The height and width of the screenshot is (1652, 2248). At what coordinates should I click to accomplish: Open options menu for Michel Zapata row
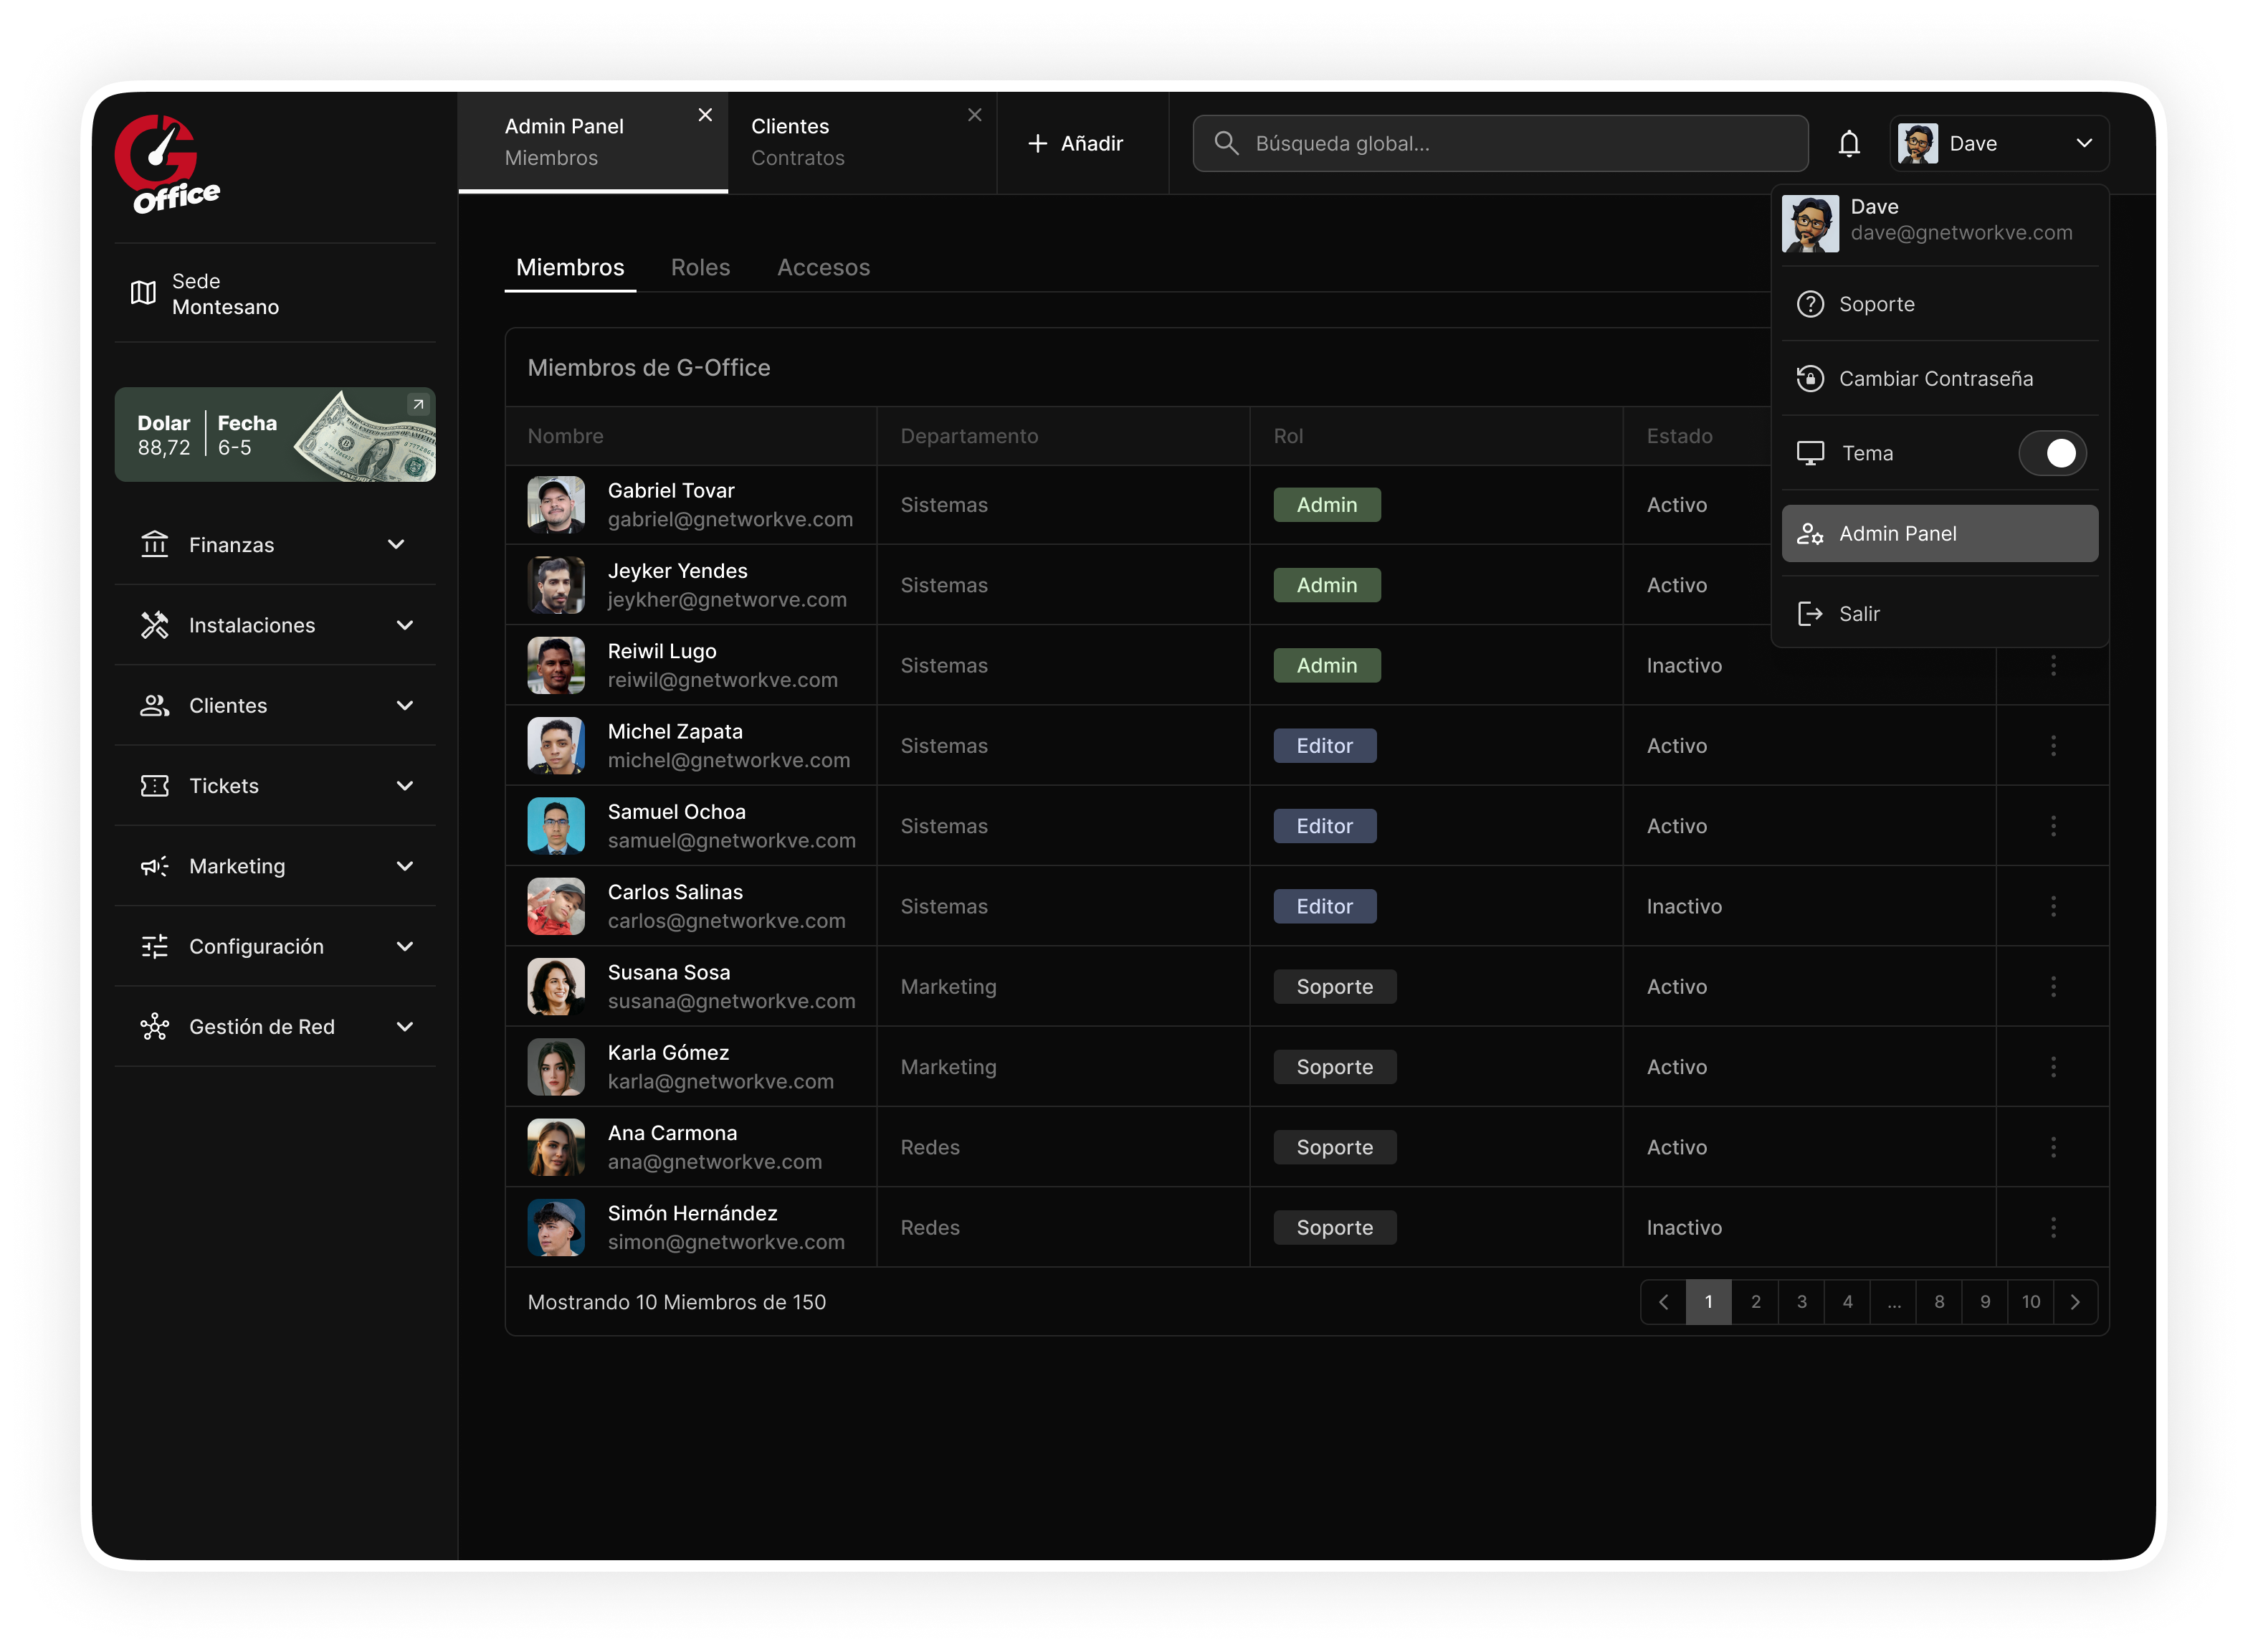pyautogui.click(x=2053, y=746)
